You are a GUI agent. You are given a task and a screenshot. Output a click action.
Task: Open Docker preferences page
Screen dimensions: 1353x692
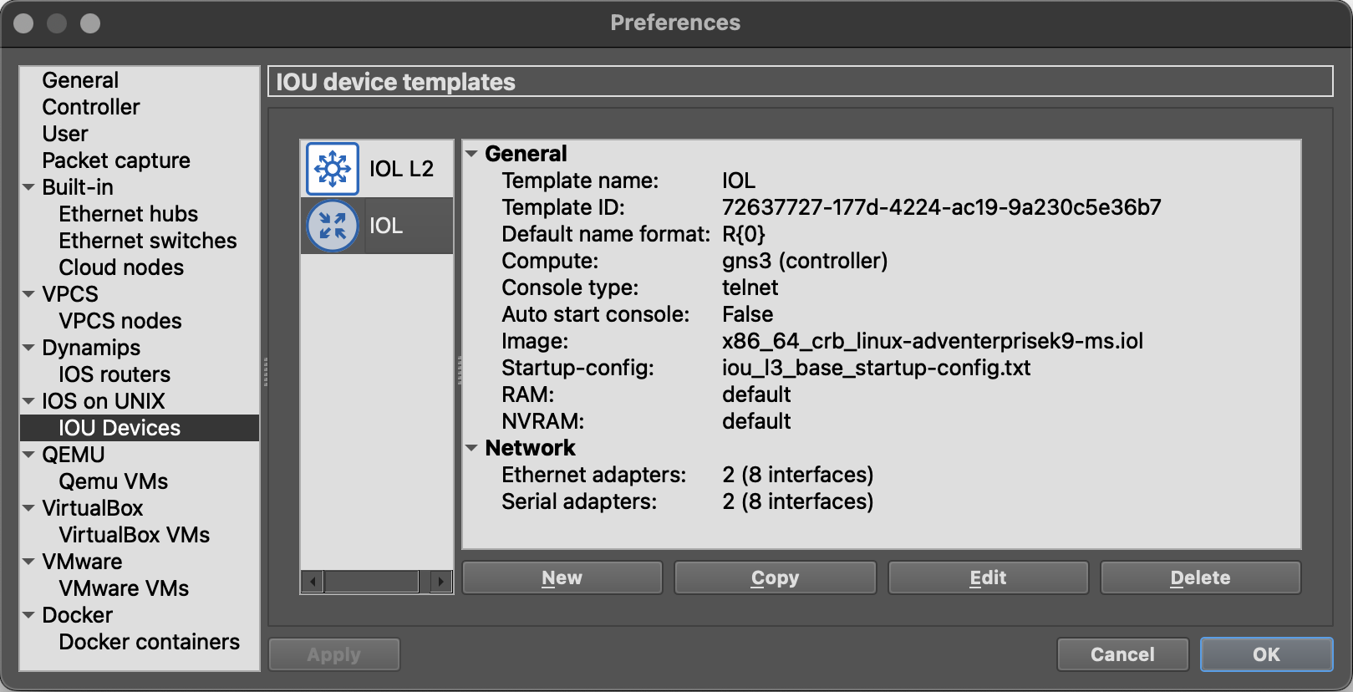(x=78, y=615)
